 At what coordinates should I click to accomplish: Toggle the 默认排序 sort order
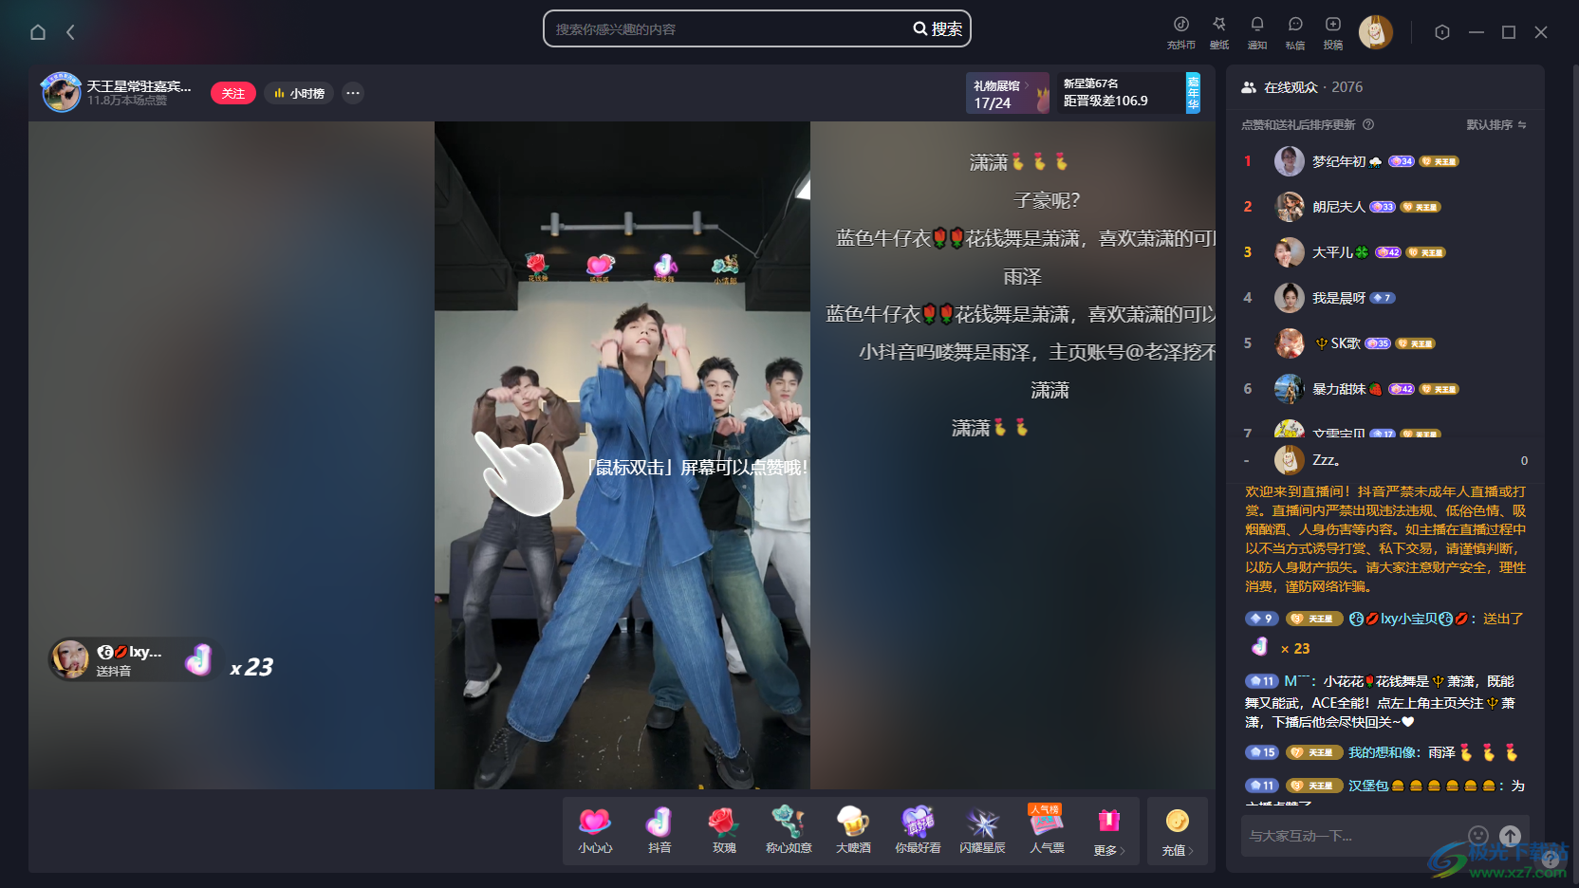click(x=1496, y=124)
